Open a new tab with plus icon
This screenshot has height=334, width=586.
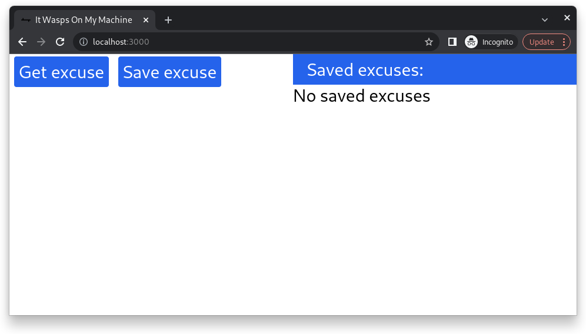168,20
